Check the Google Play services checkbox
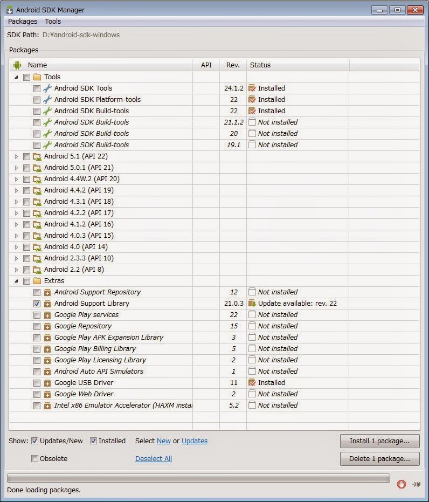Viewport: 429px width, 502px height. pyautogui.click(x=37, y=315)
